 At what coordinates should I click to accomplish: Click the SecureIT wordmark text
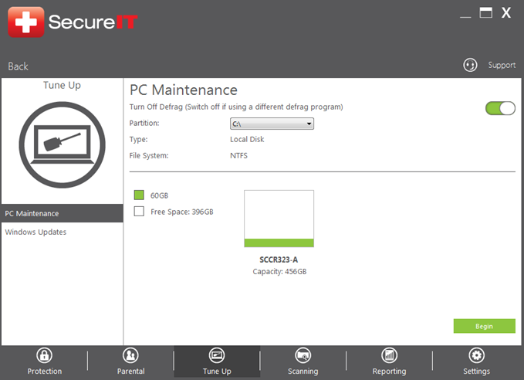point(93,22)
